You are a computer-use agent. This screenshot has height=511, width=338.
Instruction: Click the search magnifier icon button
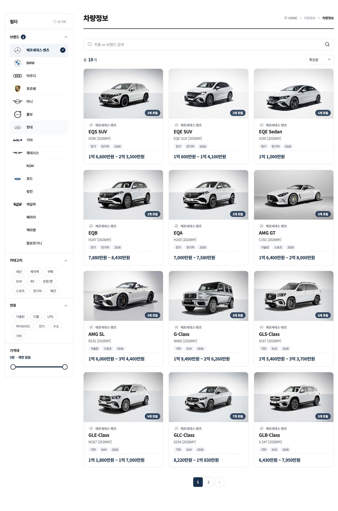[x=327, y=44]
